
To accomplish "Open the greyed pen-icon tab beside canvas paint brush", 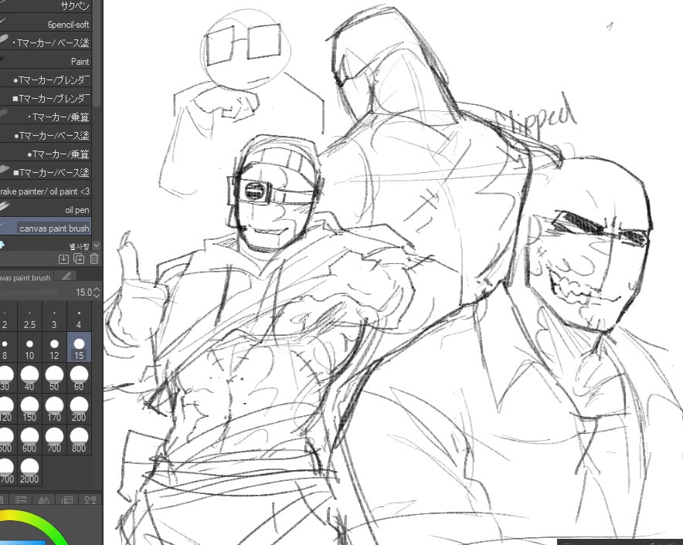I will click(x=66, y=276).
